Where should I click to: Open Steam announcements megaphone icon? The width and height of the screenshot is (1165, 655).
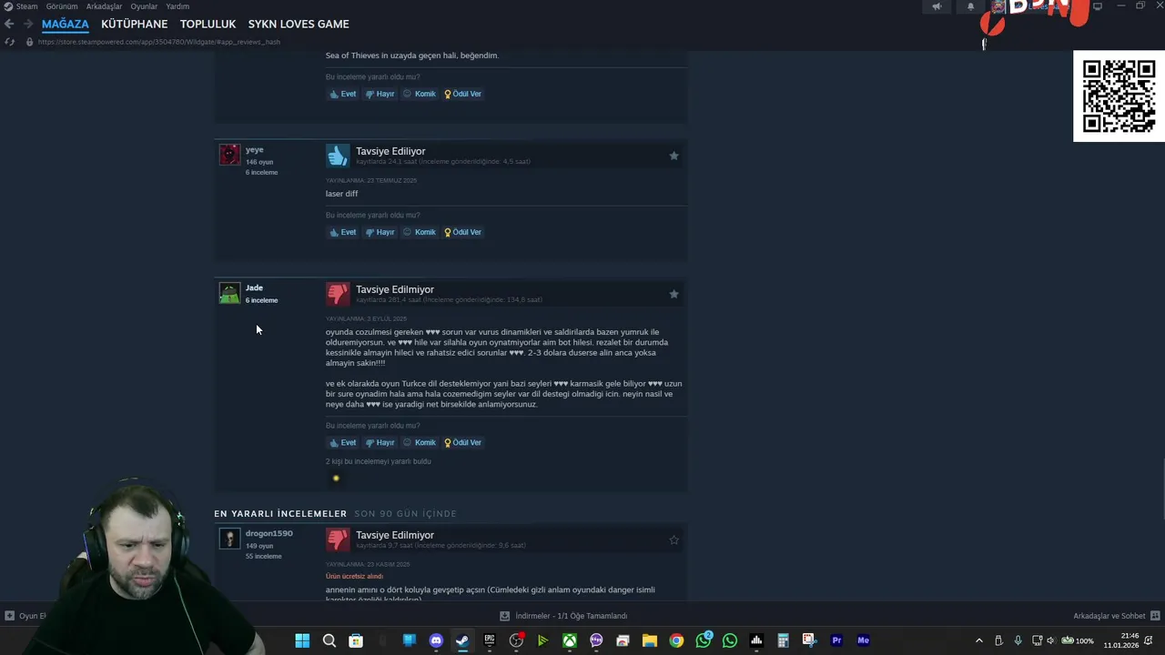pos(937,6)
